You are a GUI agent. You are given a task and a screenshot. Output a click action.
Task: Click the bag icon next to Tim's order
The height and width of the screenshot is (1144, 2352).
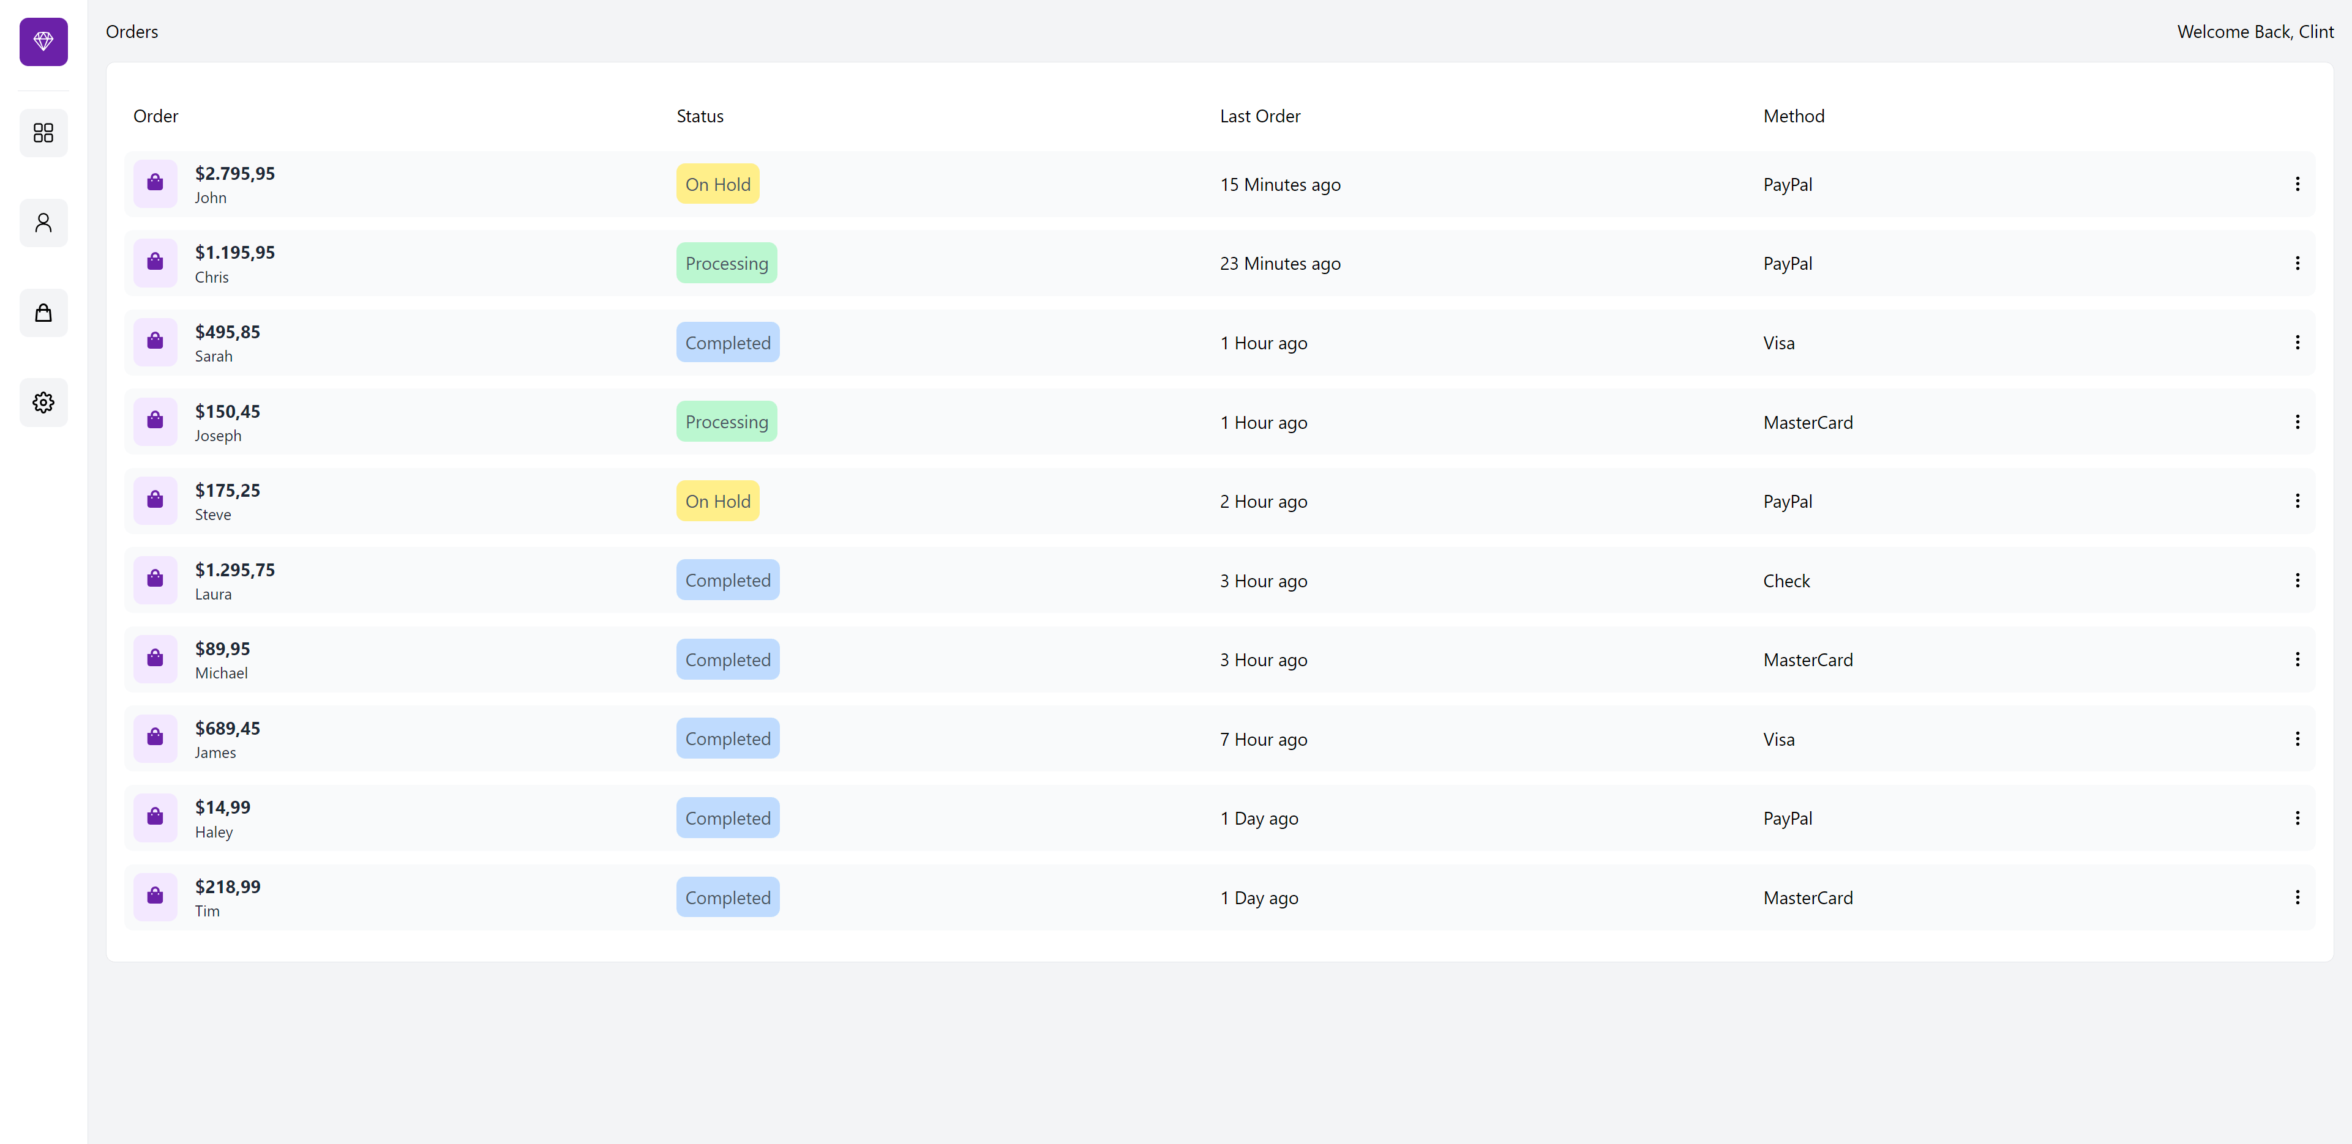[155, 897]
